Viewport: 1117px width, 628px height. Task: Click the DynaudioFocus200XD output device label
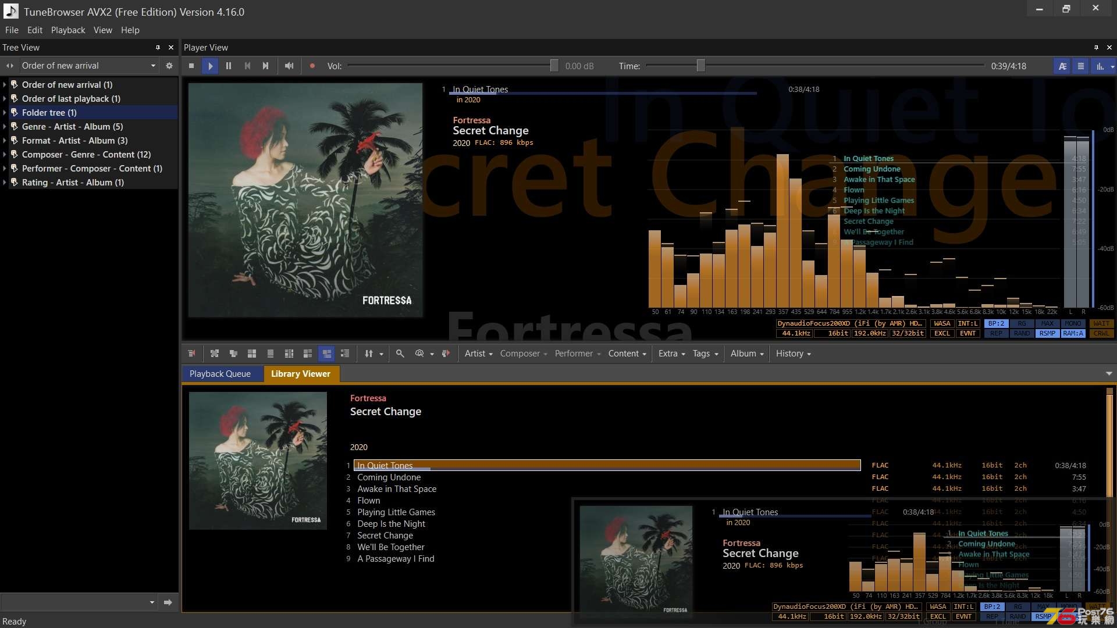pyautogui.click(x=850, y=324)
